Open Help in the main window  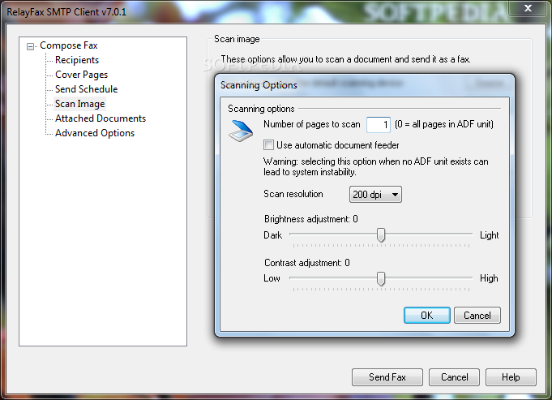511,377
